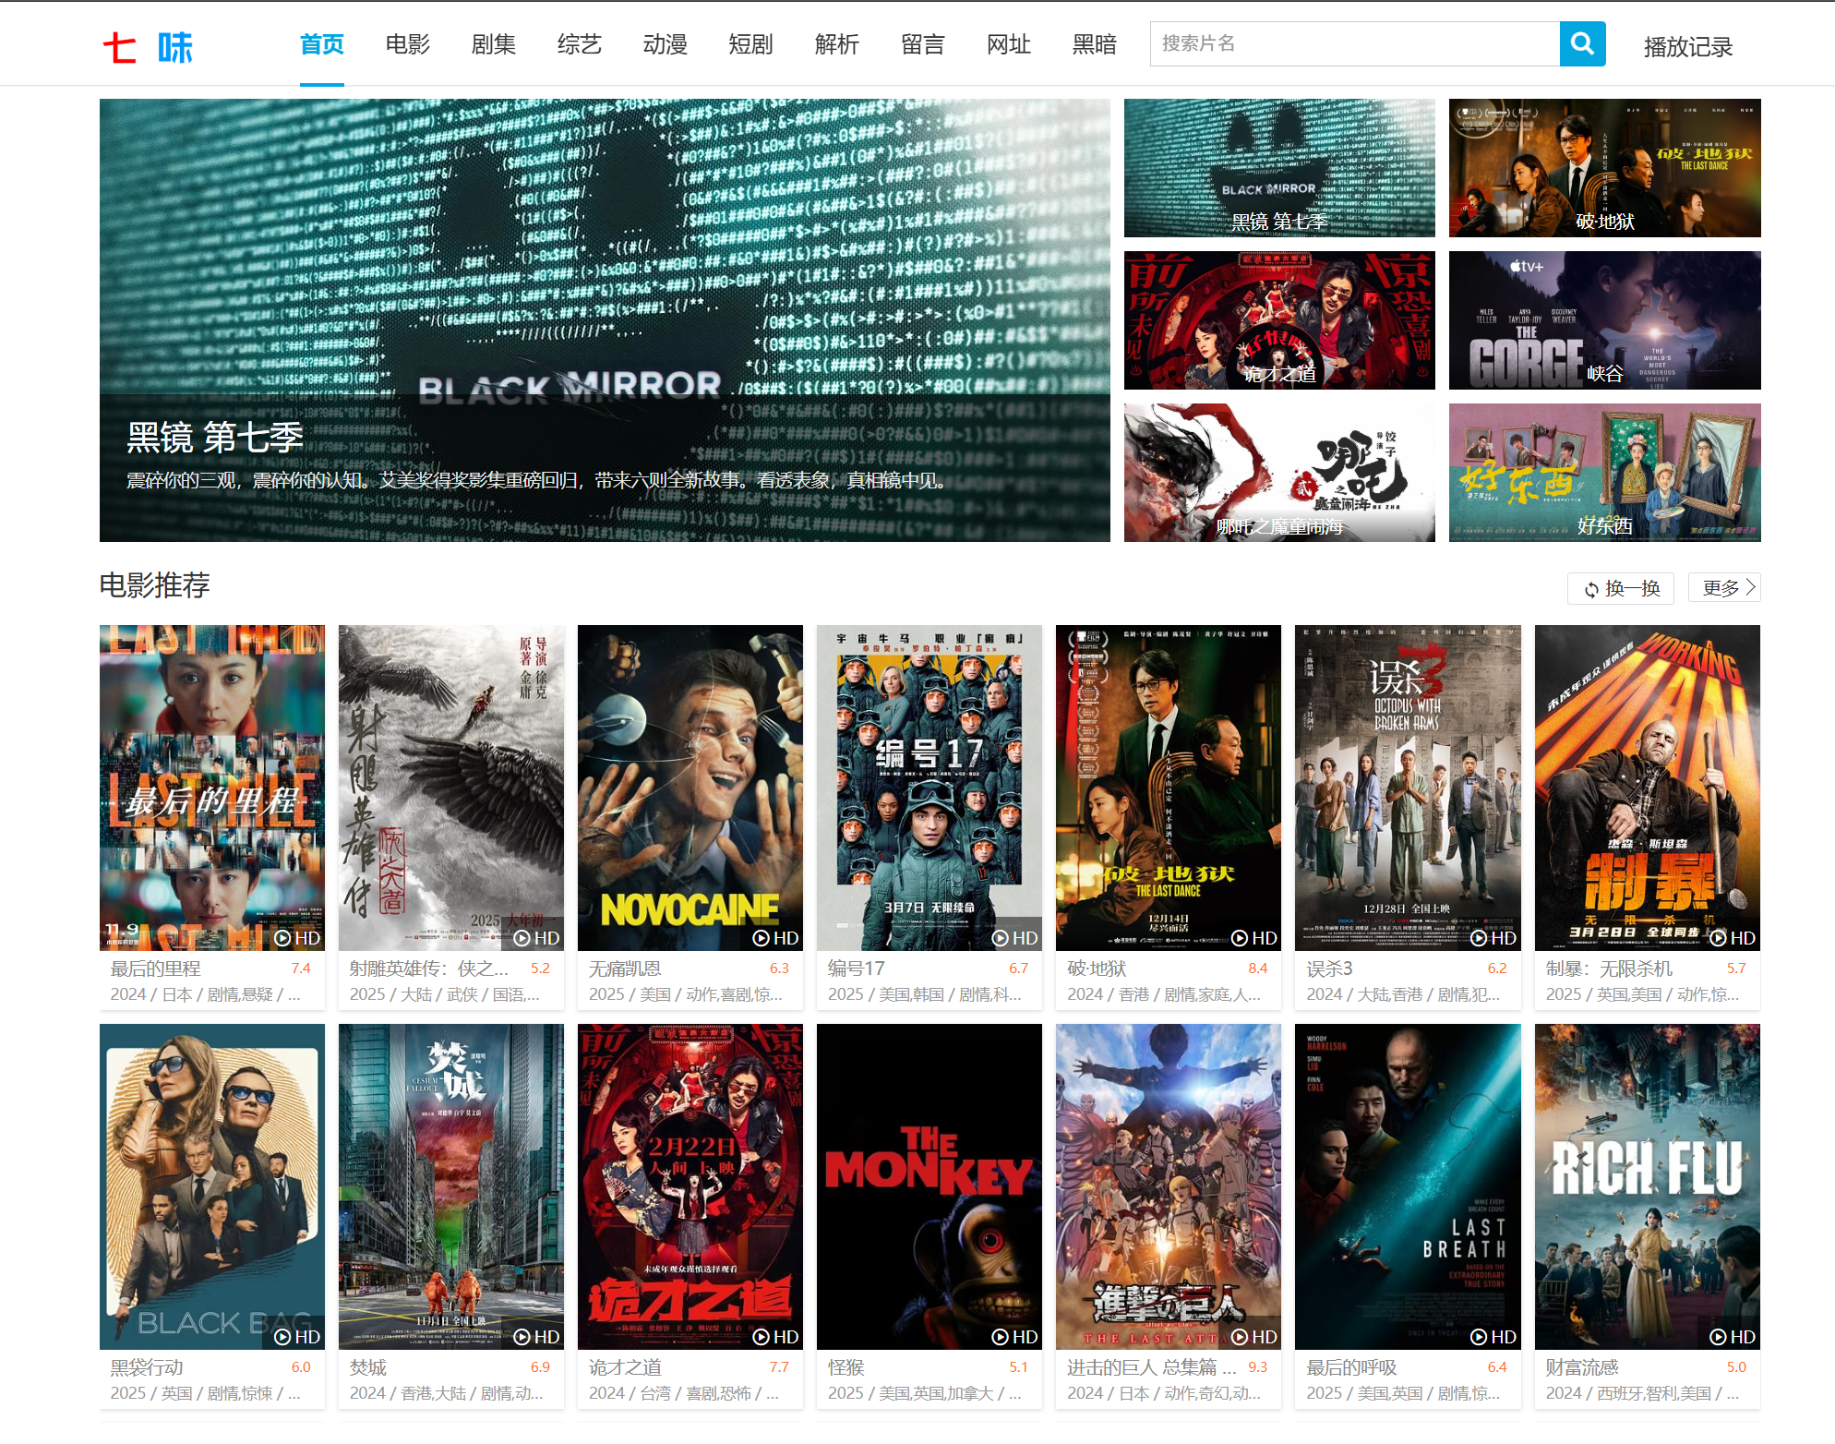Click the 怪猴 title link
Screen dimensions: 1835x1444
tap(846, 1367)
